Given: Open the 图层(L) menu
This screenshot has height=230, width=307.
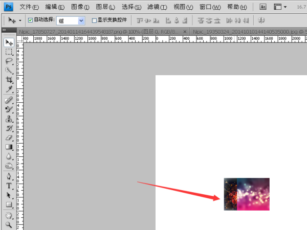Looking at the screenshot, I should click(105, 7).
